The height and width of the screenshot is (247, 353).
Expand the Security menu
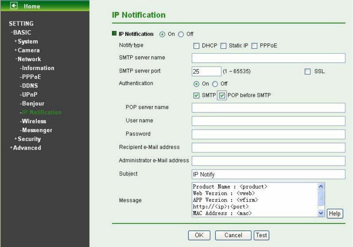[x=27, y=139]
